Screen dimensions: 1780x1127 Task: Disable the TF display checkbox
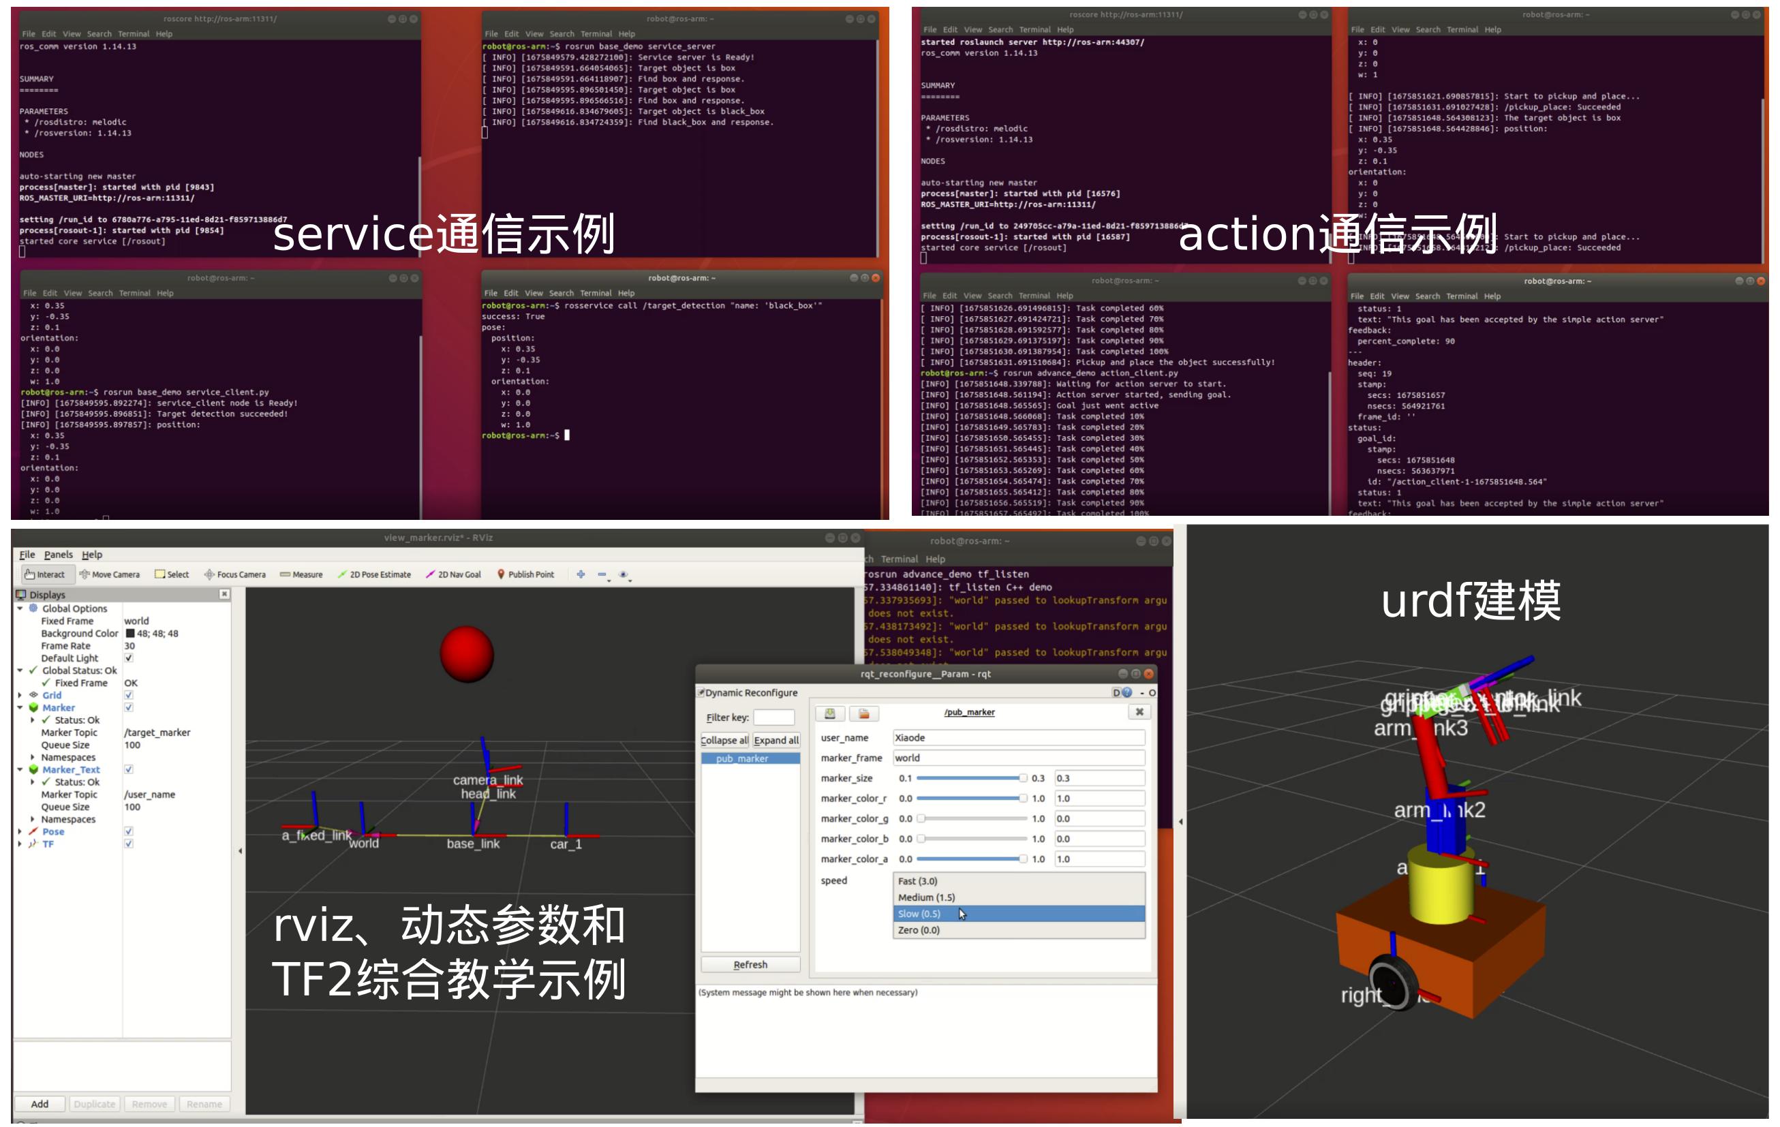129,844
